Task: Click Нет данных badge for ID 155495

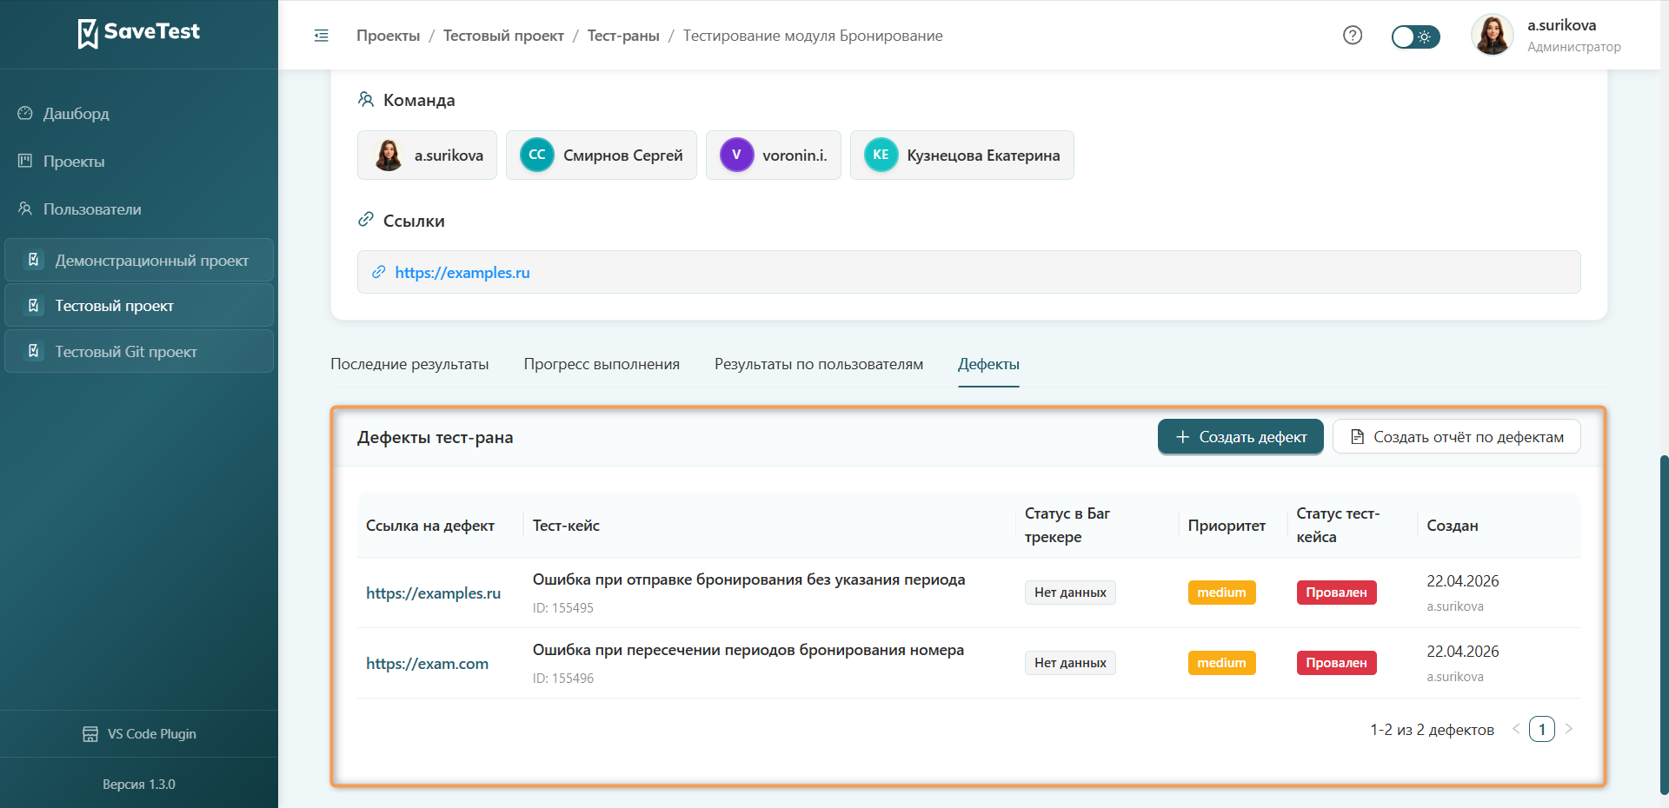Action: point(1070,593)
